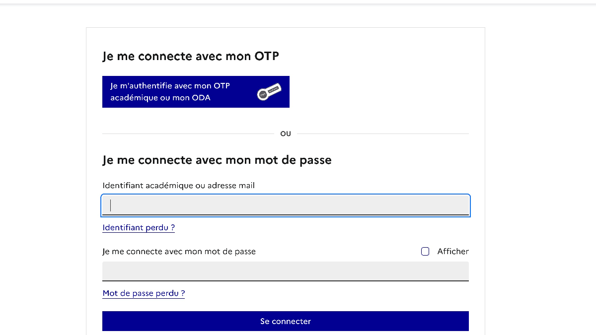Focus the mot de passe input field

click(286, 271)
